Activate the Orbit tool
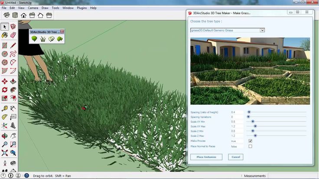The width and height of the screenshot is (319, 179). (x=5, y=136)
